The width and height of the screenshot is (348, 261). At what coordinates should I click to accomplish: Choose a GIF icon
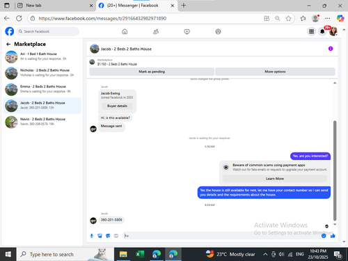116,236
